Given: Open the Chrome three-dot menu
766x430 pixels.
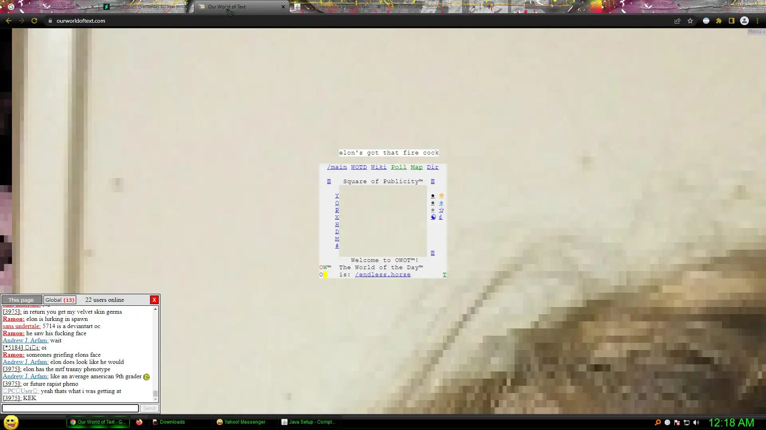Looking at the screenshot, I should (757, 21).
